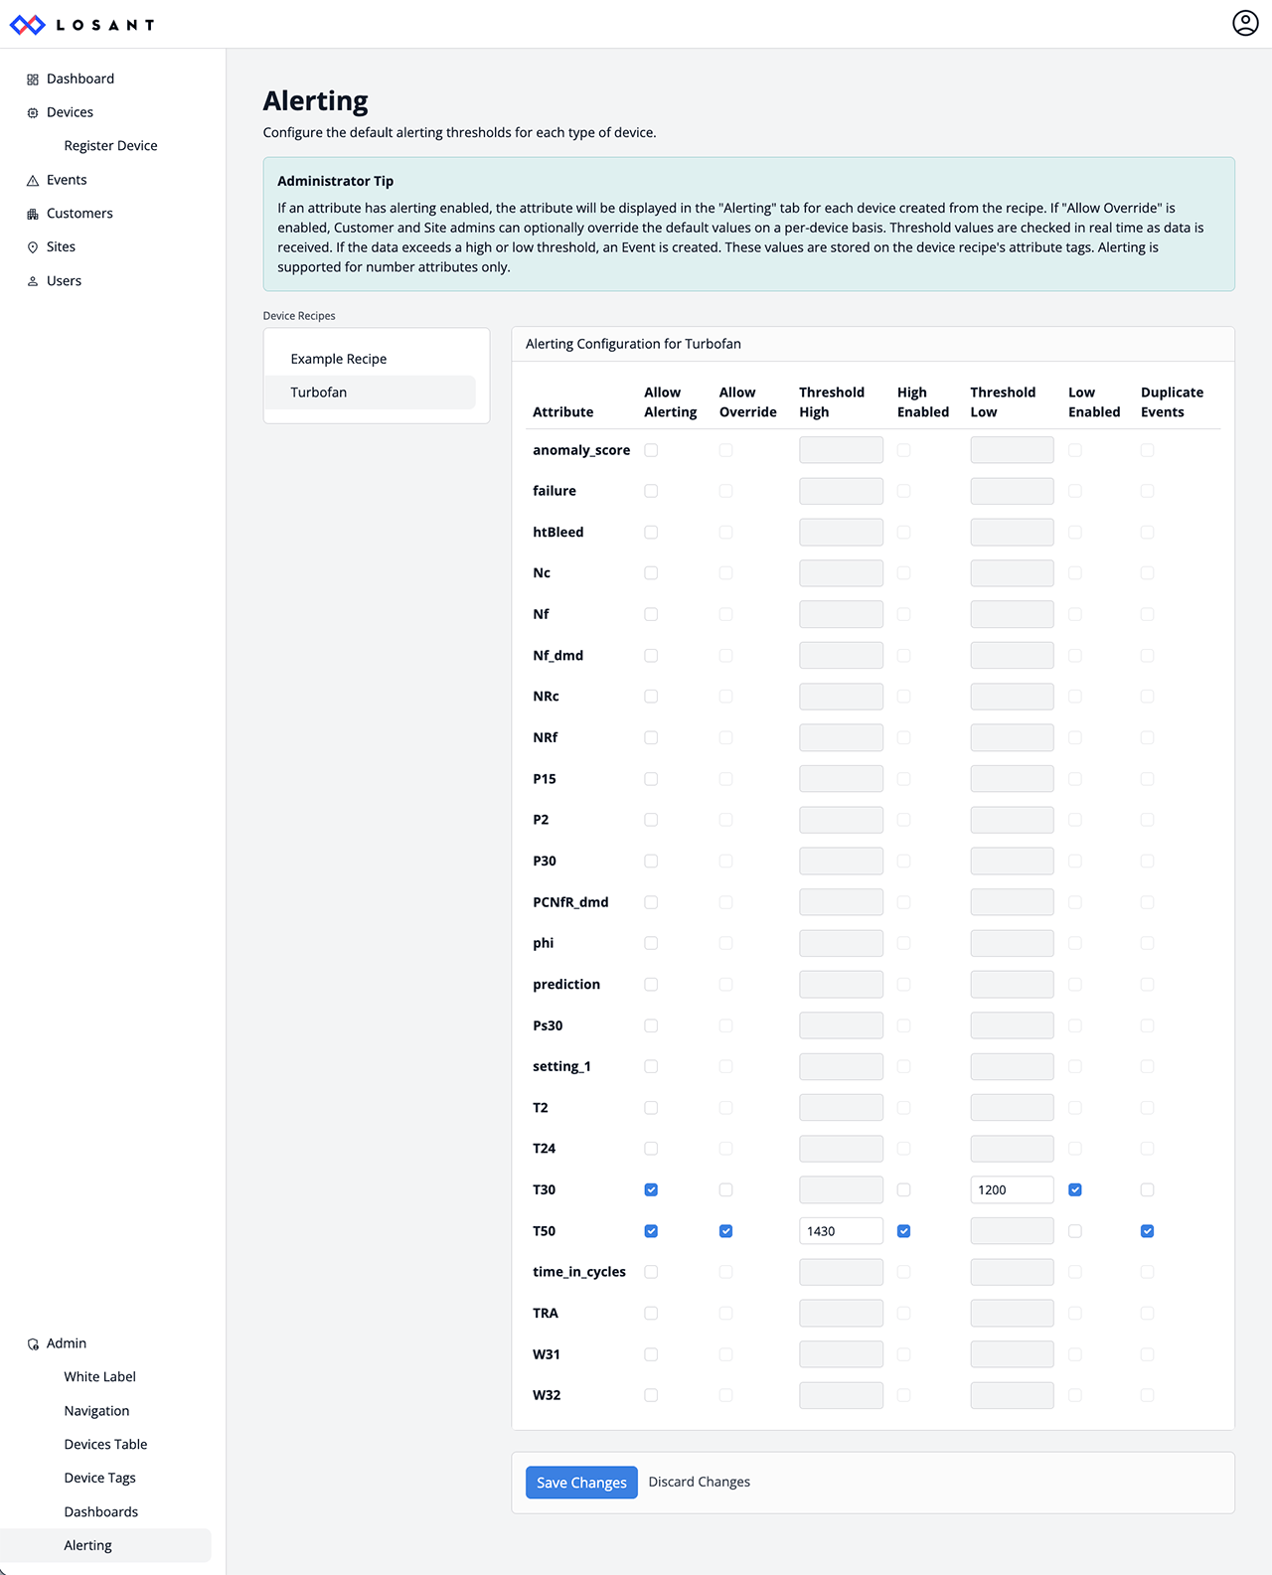Click the Events warning triangle icon
The image size is (1272, 1575).
(x=33, y=181)
